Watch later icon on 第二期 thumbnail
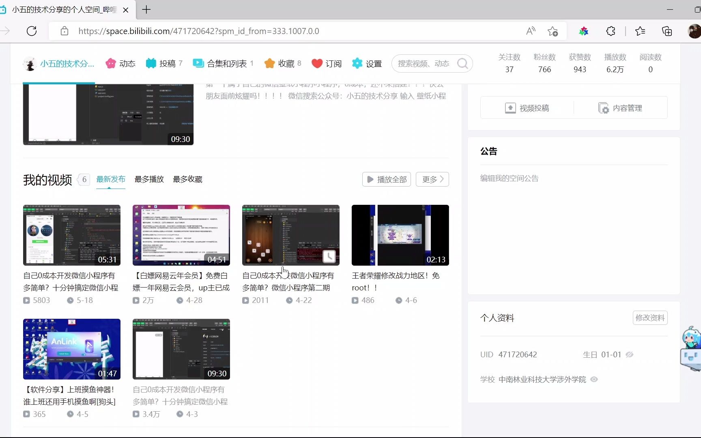 click(x=329, y=256)
